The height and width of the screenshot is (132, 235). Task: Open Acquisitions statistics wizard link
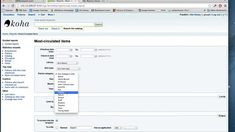(x=11, y=51)
